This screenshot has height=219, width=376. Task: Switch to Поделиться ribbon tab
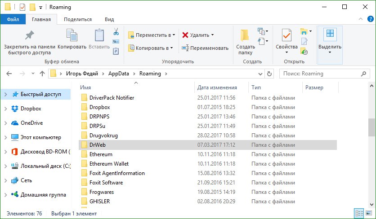pos(78,19)
